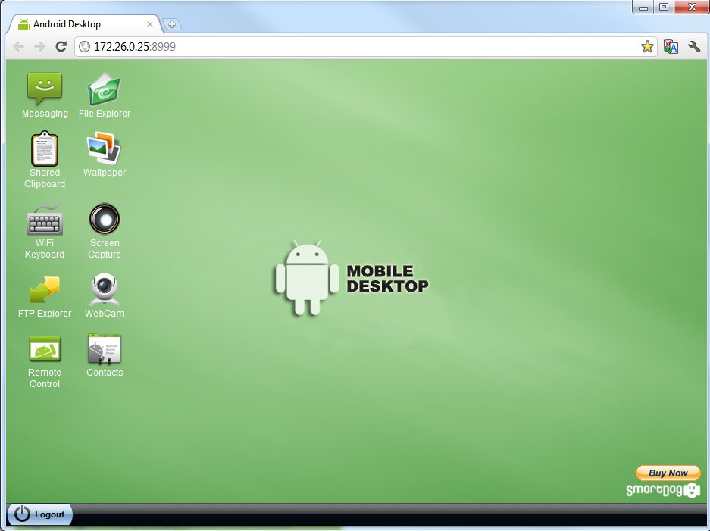The image size is (710, 531).
Task: Open the WebCam icon
Action: pos(104,289)
